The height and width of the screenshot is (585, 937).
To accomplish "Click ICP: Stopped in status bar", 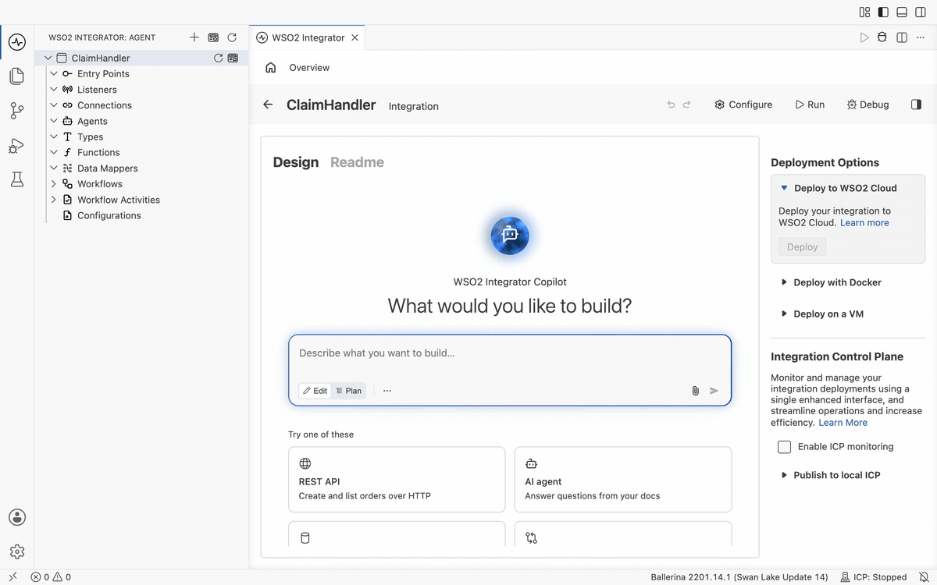I will point(874,577).
